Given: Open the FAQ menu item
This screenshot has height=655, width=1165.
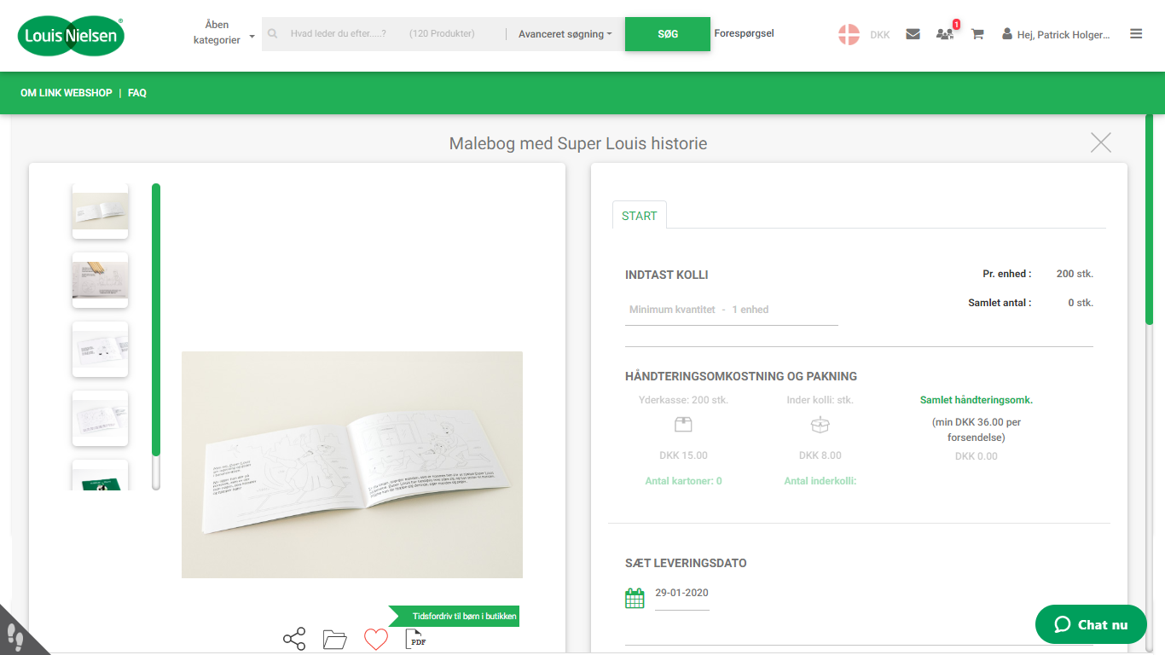Looking at the screenshot, I should point(137,93).
